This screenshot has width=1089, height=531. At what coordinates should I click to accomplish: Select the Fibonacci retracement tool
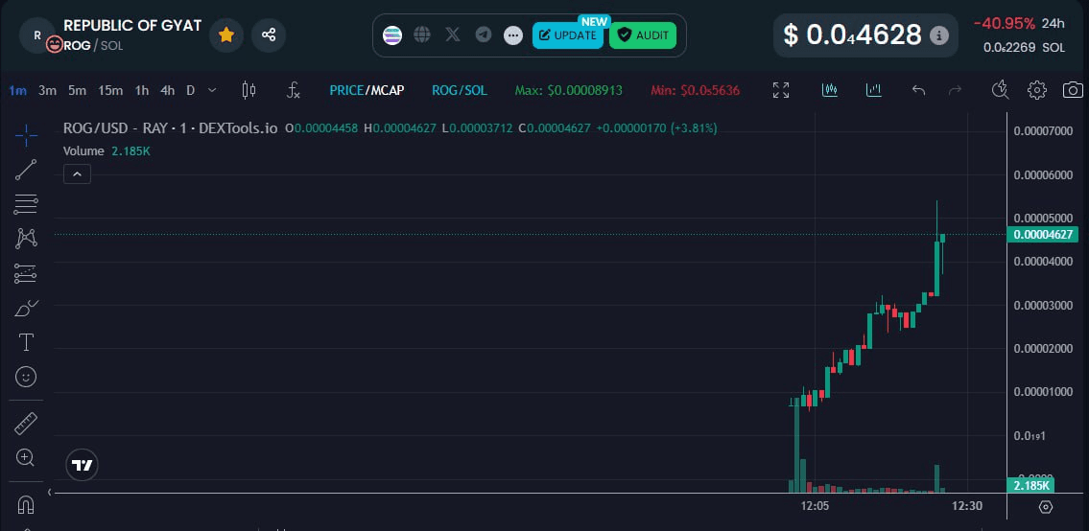[x=26, y=204]
